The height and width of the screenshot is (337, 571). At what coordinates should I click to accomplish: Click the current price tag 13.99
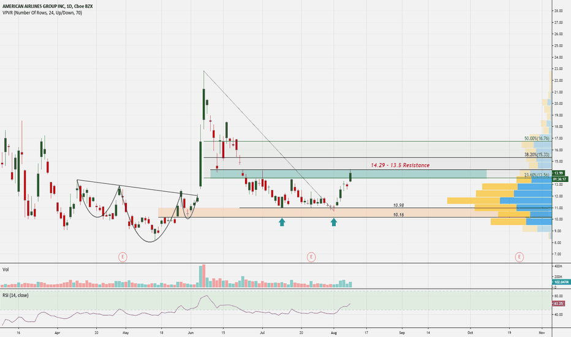tap(560, 173)
